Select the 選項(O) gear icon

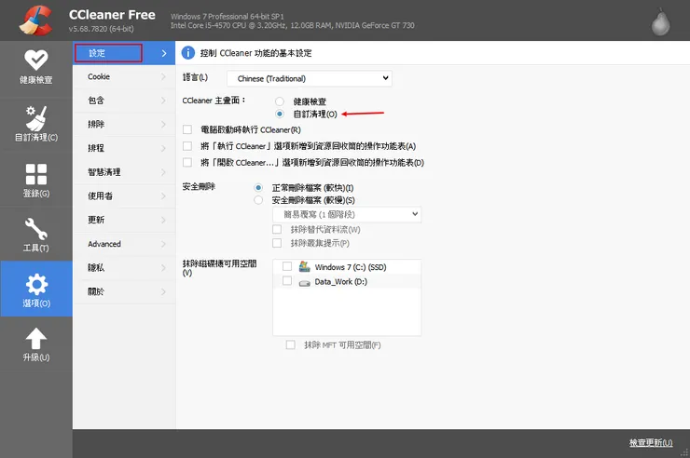pyautogui.click(x=36, y=285)
